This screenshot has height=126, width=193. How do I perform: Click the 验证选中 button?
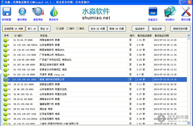[140, 29]
